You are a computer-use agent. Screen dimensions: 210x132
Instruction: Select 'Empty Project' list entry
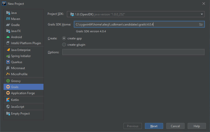20,114
